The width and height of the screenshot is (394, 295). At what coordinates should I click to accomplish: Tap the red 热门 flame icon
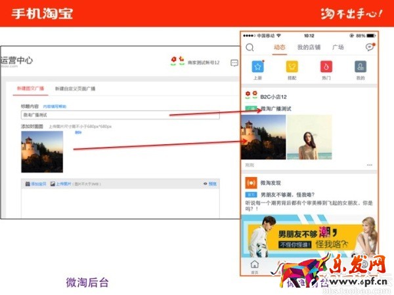coord(326,67)
